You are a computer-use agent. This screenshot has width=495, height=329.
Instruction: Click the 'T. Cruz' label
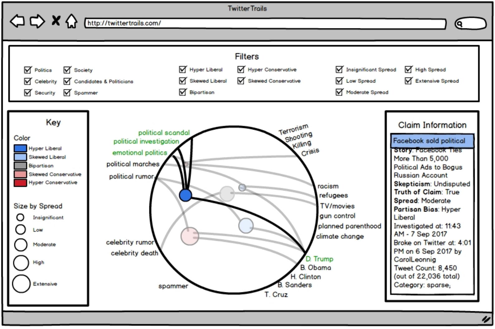click(x=276, y=294)
